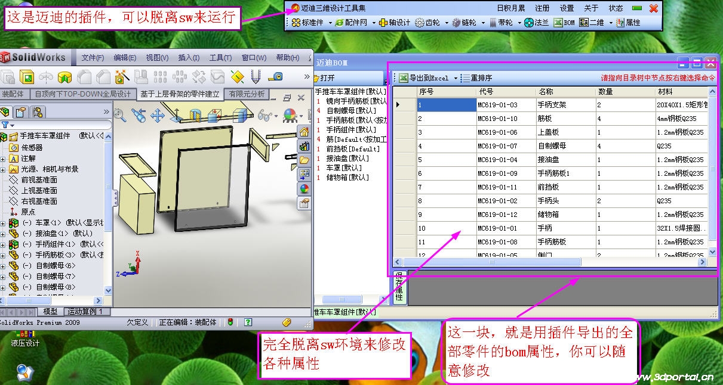
Task: Select 前视基准面 in feature tree
Action: pyautogui.click(x=39, y=180)
